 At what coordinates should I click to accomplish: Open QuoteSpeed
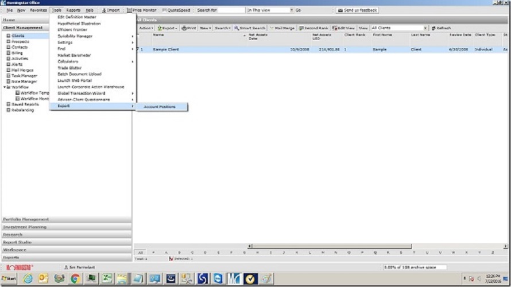click(x=176, y=10)
